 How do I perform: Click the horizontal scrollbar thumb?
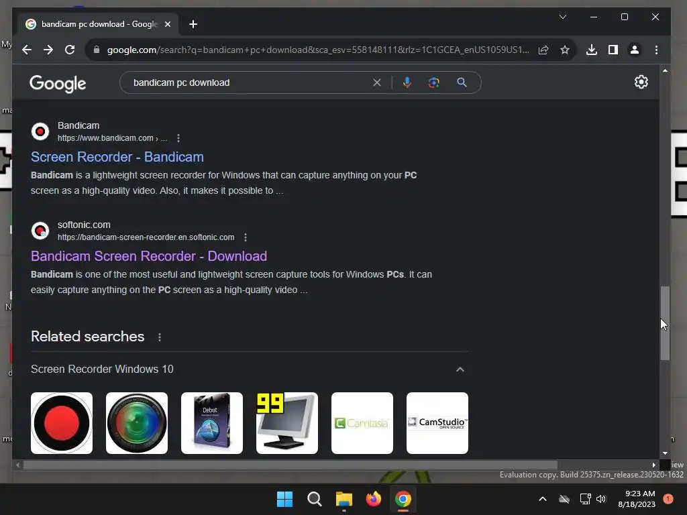pos(290,465)
